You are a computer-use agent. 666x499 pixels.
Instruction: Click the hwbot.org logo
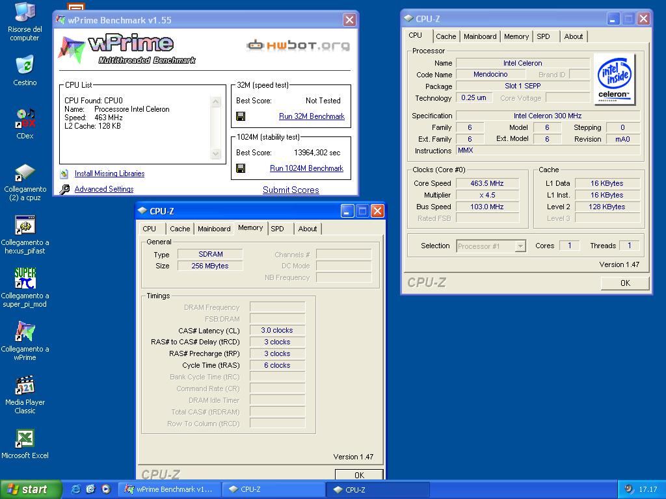click(298, 45)
